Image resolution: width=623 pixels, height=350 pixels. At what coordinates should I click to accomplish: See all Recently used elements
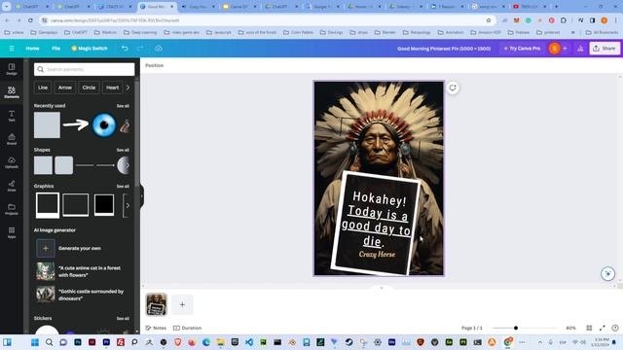point(123,106)
